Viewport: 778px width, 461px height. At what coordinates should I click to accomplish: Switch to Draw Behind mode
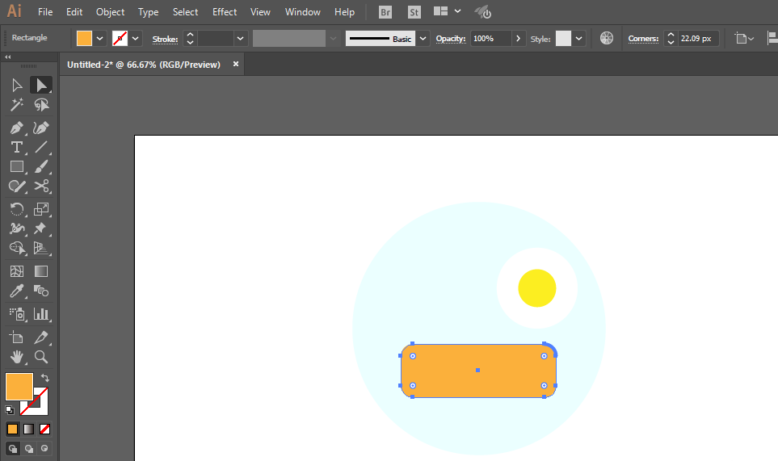[29, 448]
